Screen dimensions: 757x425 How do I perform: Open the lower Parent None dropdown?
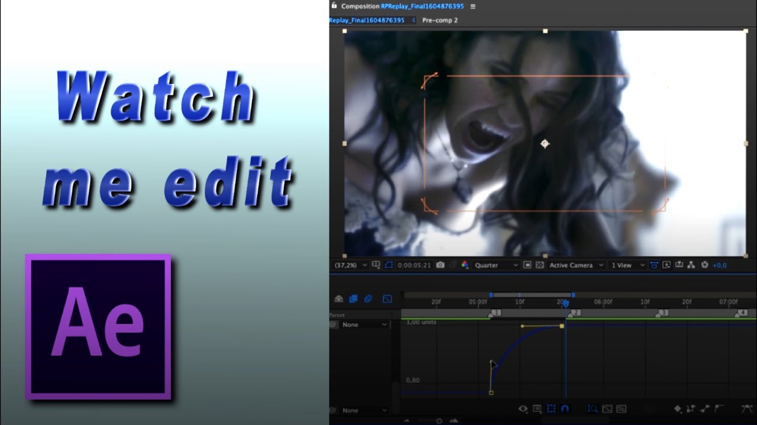364,410
